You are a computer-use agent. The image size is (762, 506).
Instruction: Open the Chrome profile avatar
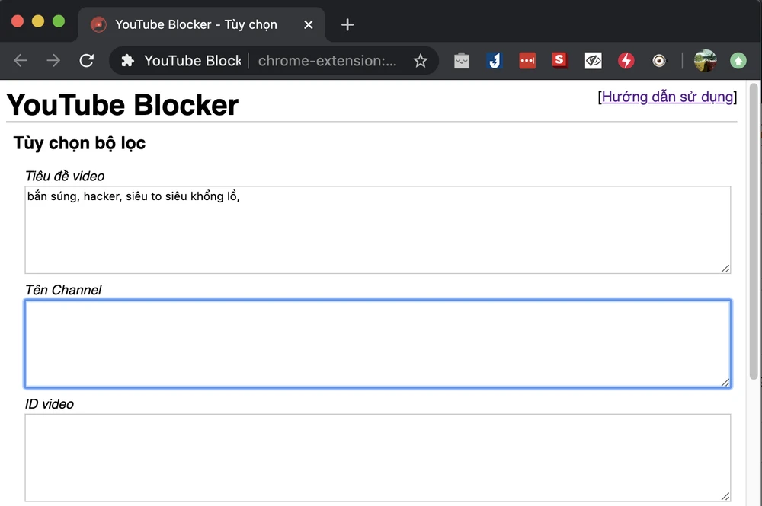click(705, 61)
